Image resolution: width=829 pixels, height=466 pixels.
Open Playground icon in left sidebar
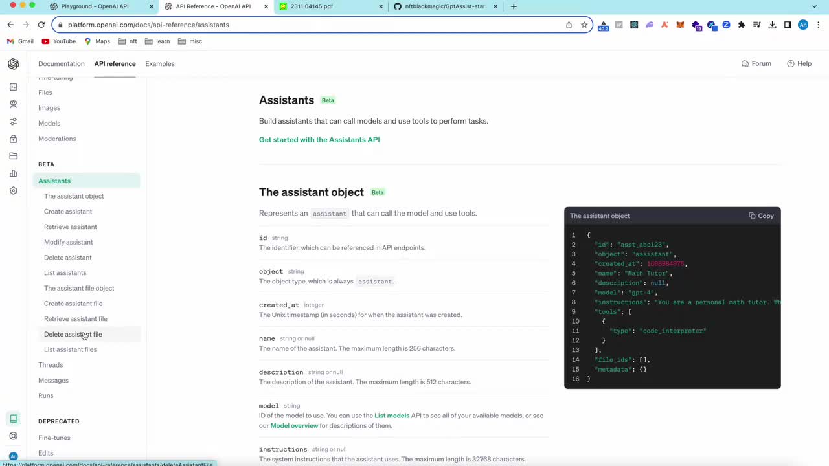point(13,87)
